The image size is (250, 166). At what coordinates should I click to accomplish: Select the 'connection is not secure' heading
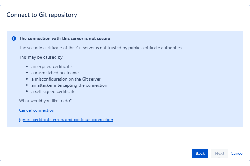click(x=65, y=38)
